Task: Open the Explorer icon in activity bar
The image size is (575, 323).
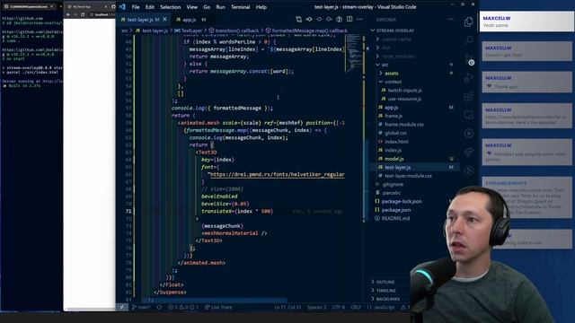Action: tap(468, 22)
